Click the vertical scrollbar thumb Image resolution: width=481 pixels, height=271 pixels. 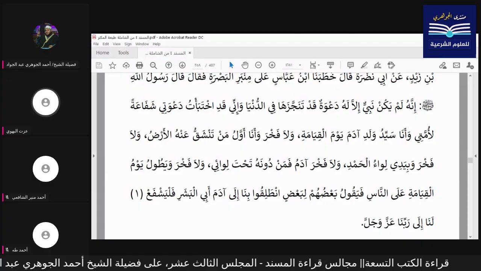(x=470, y=160)
